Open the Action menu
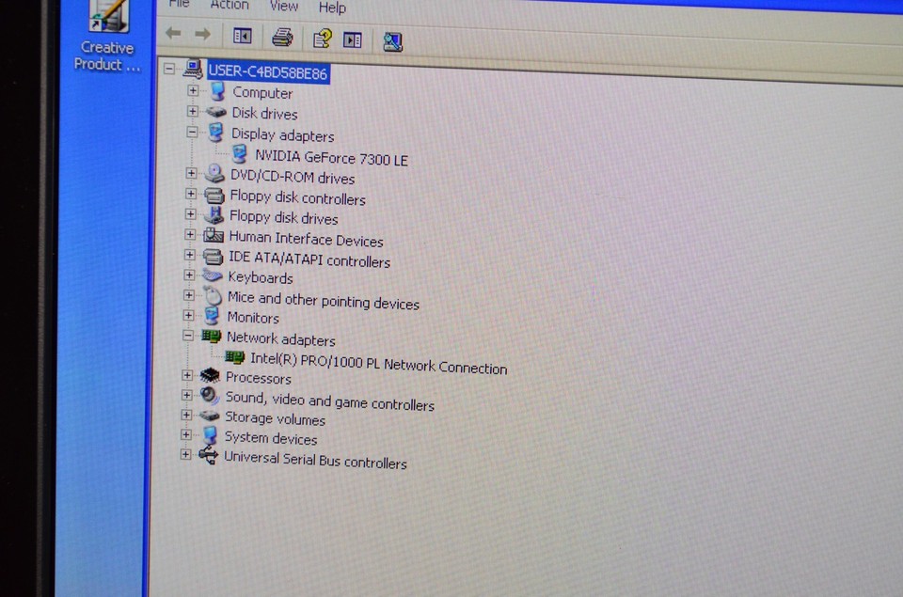Viewport: 903px width, 597px height. click(x=229, y=6)
